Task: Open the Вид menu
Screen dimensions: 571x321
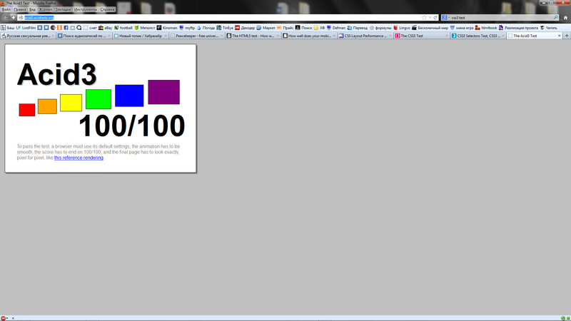Action: [32, 9]
